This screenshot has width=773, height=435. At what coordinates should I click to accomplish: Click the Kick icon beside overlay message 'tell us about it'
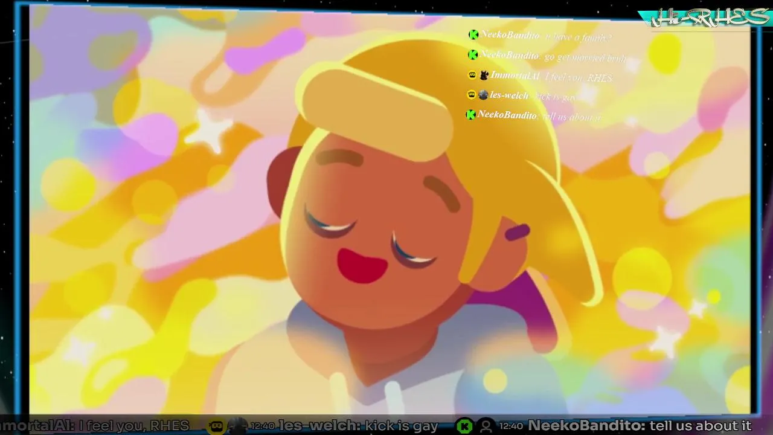[470, 115]
